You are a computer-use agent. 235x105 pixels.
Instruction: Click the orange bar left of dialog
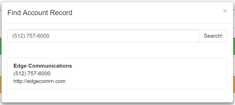(1, 85)
